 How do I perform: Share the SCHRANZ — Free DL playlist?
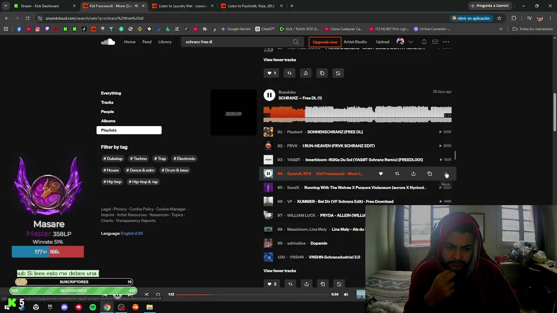(x=306, y=284)
